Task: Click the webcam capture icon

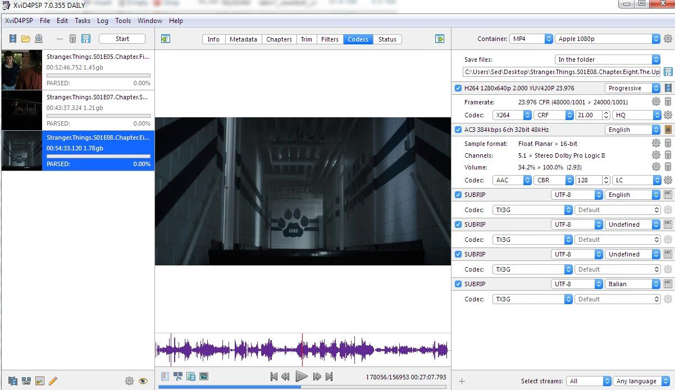Action: point(39,39)
